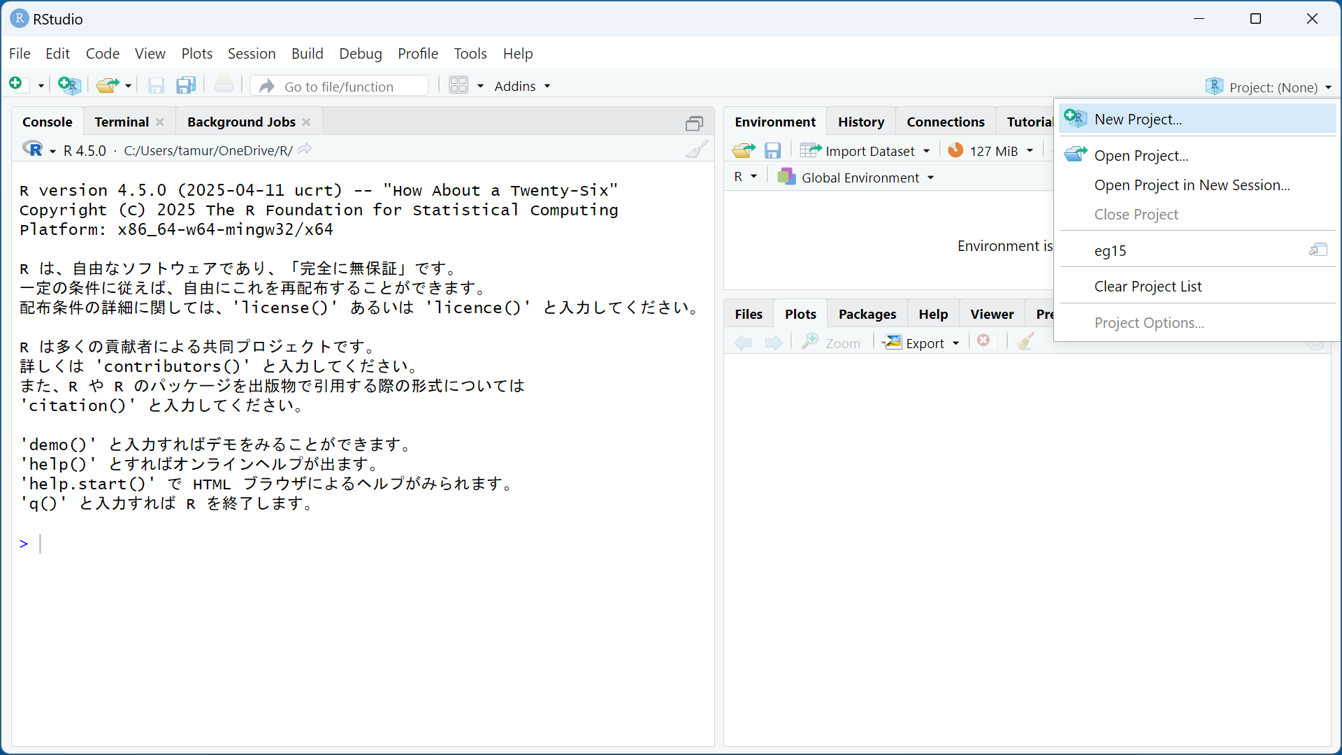This screenshot has height=755, width=1342.
Task: Open the 127 MiB memory usage dropdown
Action: (x=993, y=151)
